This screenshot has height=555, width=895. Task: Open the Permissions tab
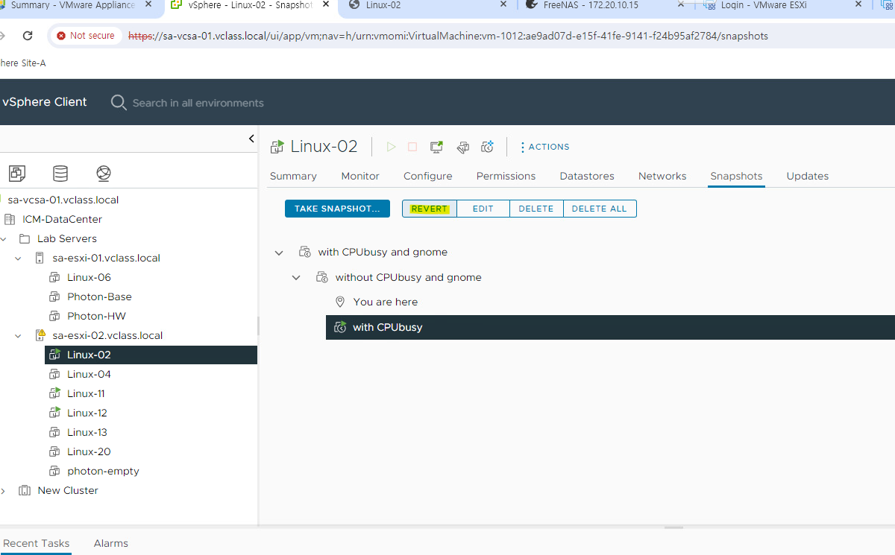point(506,176)
